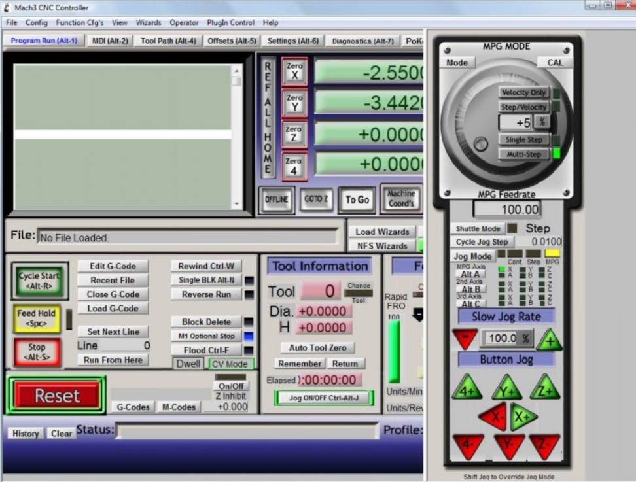Open the Config menu

36,22
